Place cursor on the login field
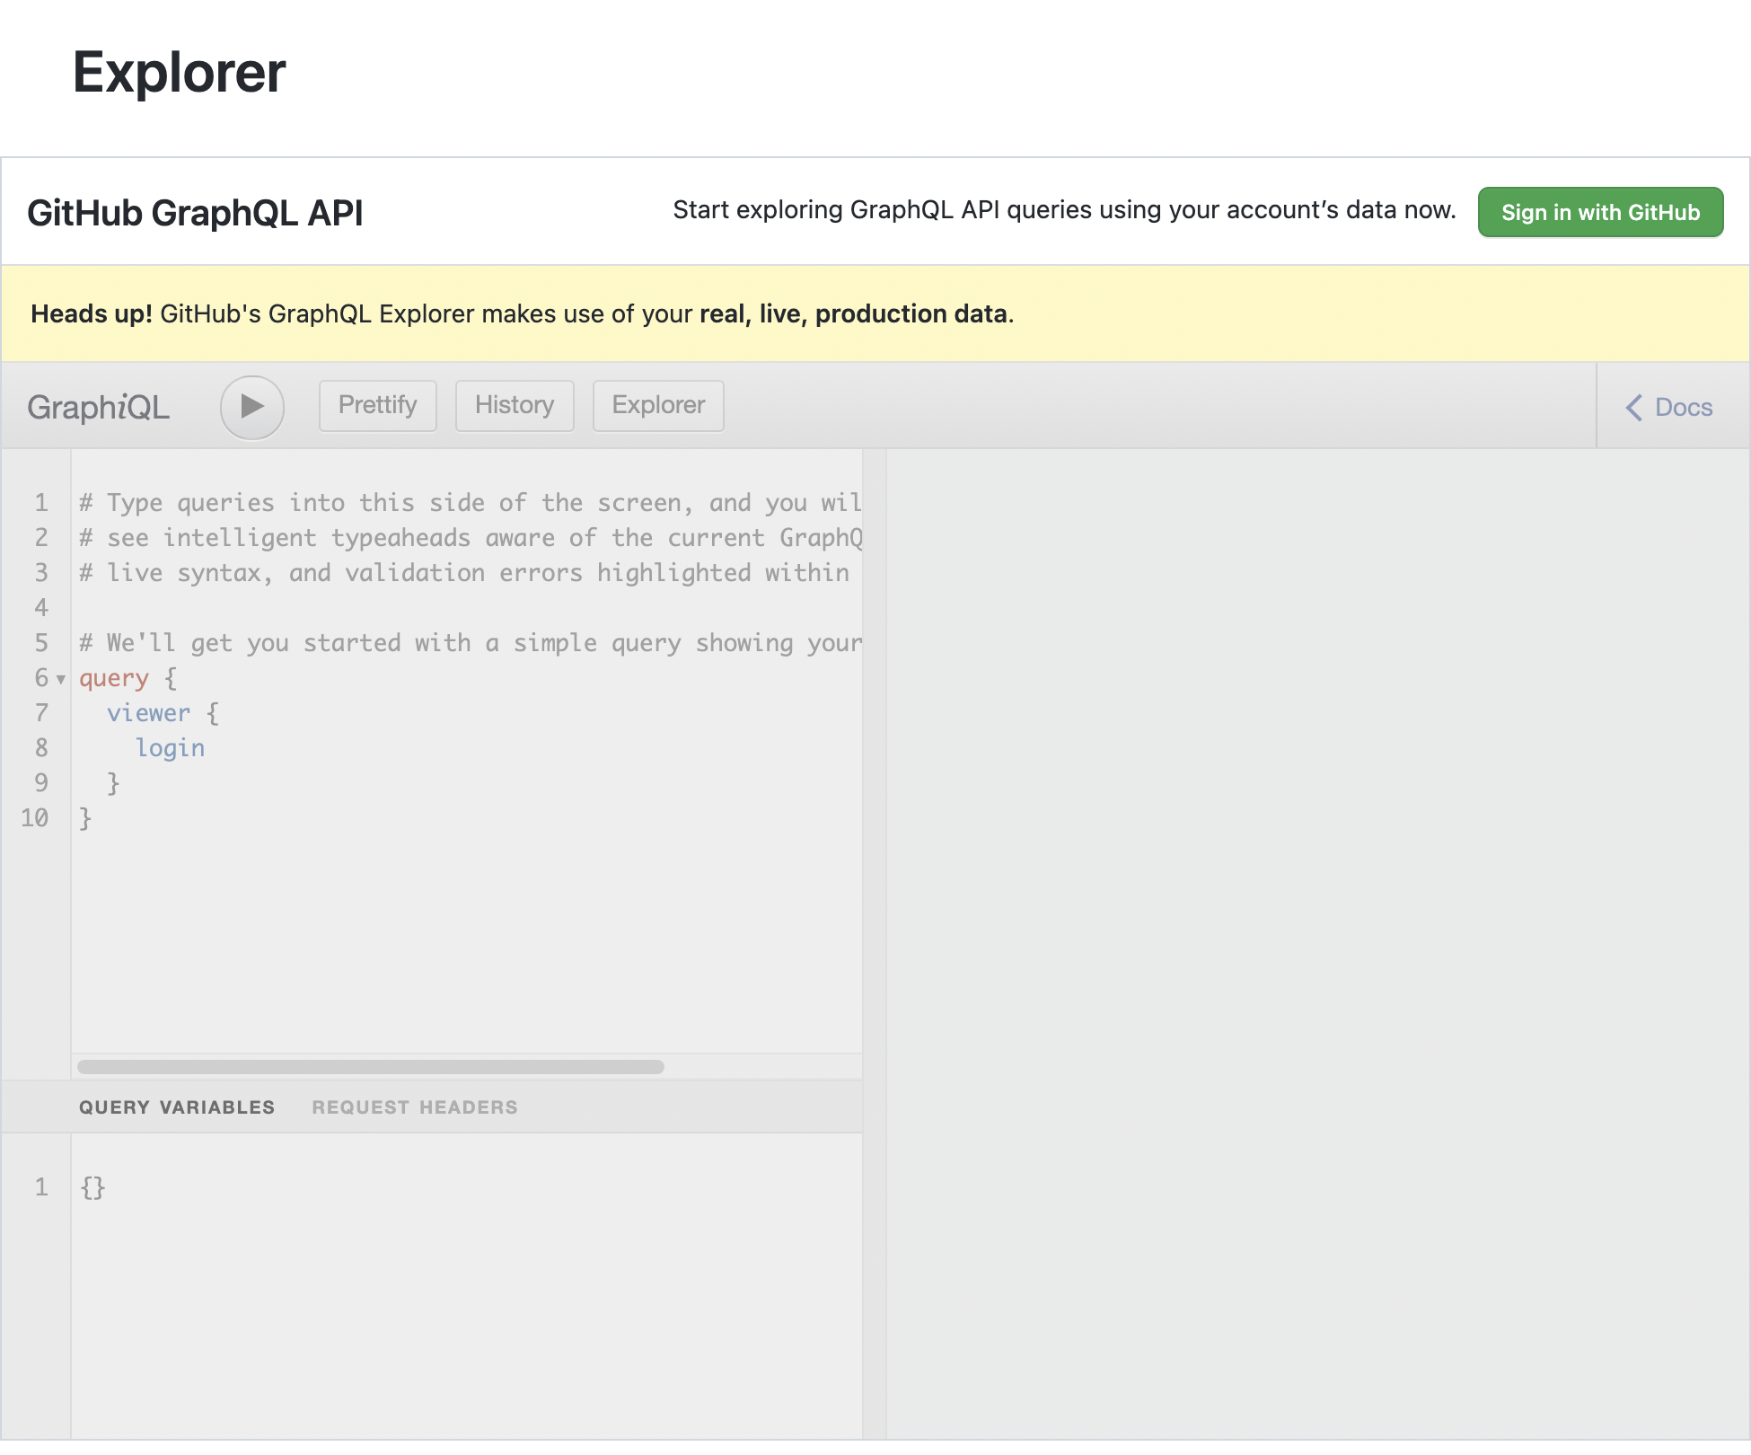 coord(170,748)
